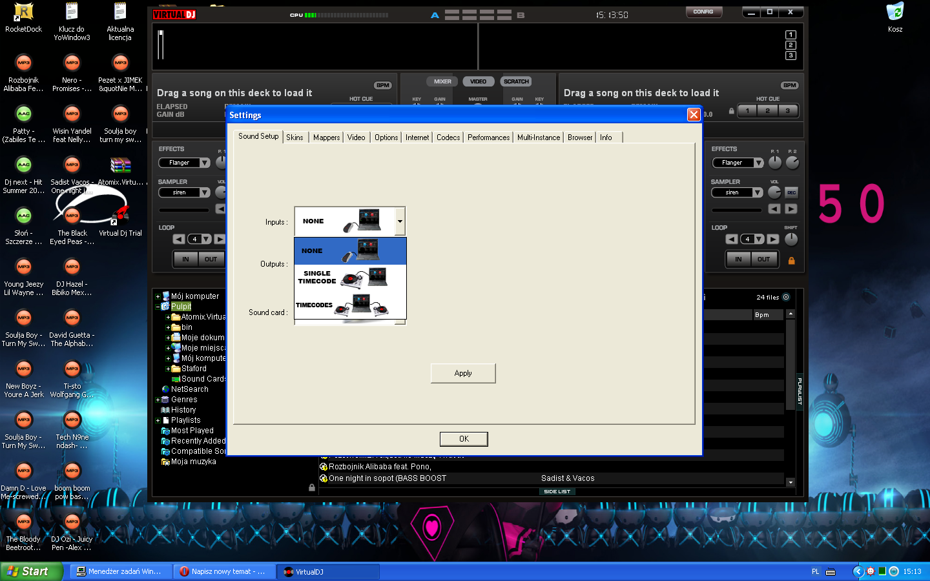
Task: Open the Performances settings tab
Action: (488, 138)
